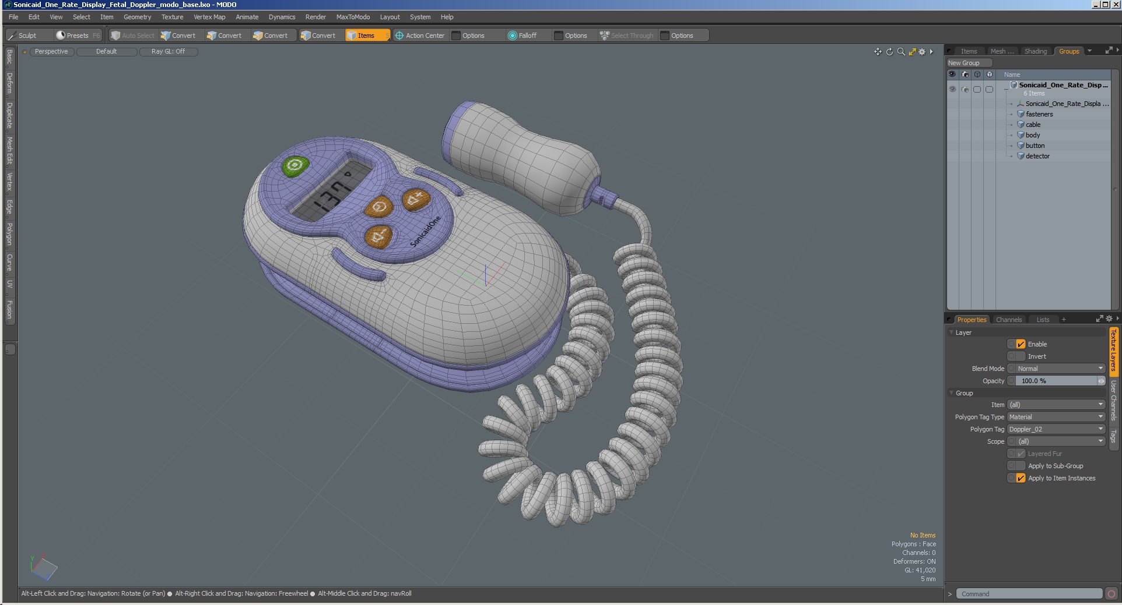
Task: Toggle the Enable checkbox
Action: [1021, 344]
